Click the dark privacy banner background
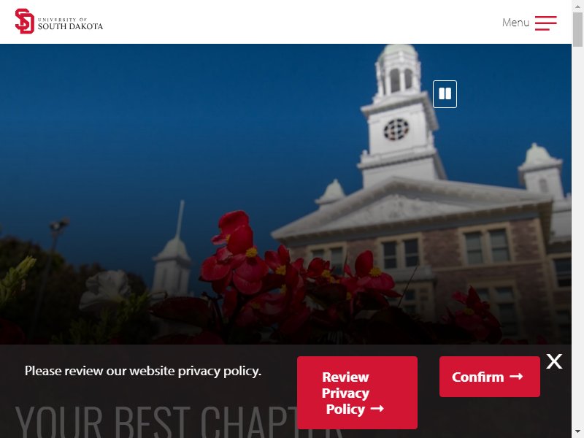 click(x=149, y=395)
